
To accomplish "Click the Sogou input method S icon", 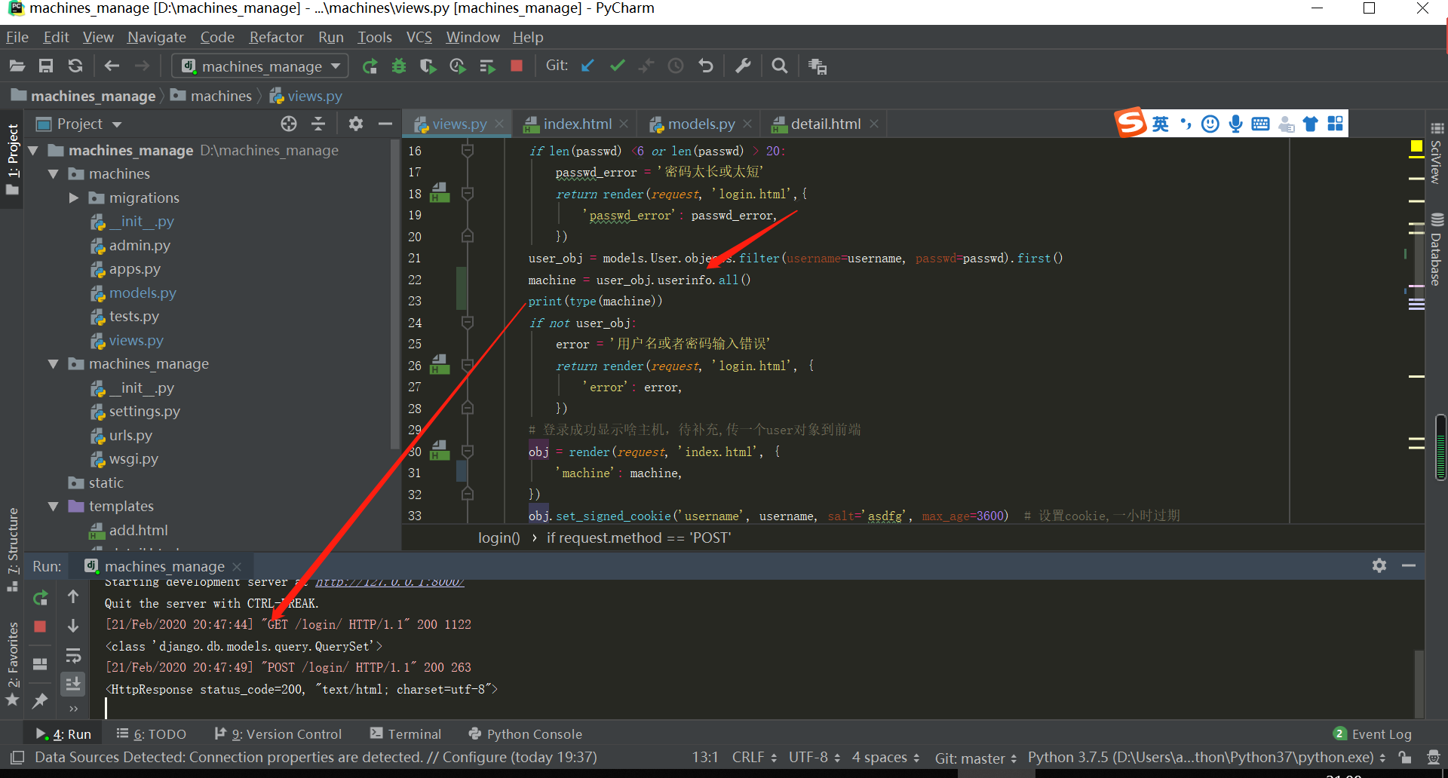I will coord(1130,123).
